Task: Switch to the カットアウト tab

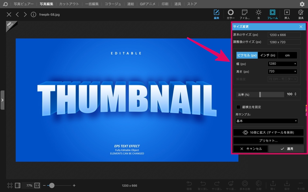Action: point(69,4)
